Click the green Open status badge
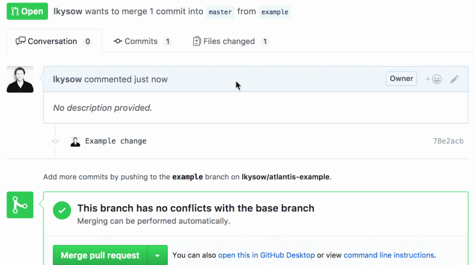The width and height of the screenshot is (474, 265). coord(27,11)
